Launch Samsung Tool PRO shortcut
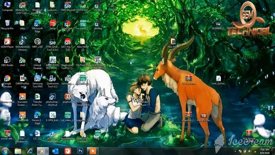 [37, 81]
